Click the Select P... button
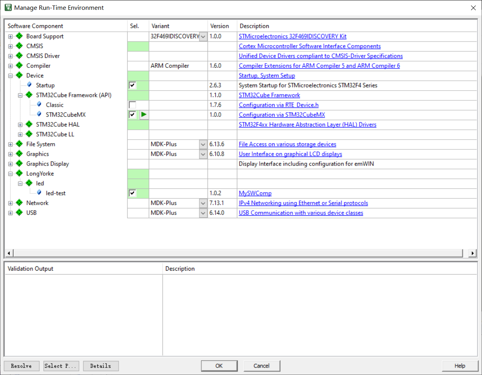Image resolution: width=482 pixels, height=375 pixels. [x=61, y=366]
